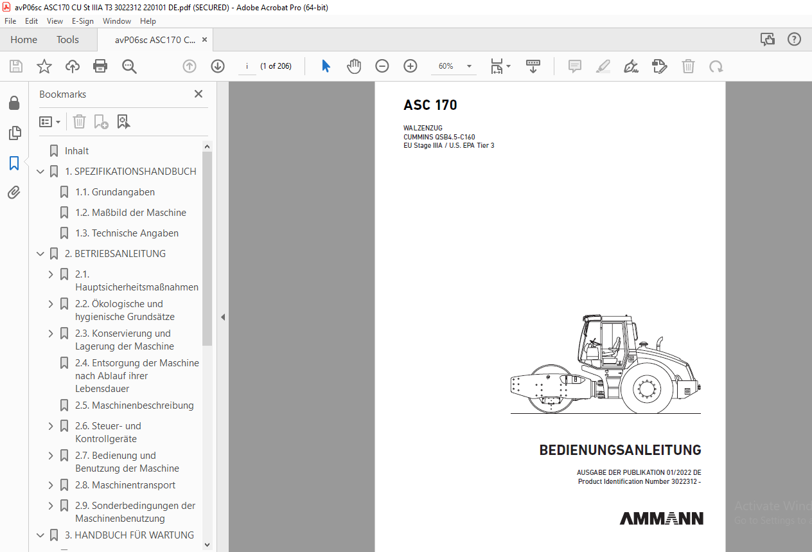Delete selected bookmark trash icon

click(x=79, y=121)
